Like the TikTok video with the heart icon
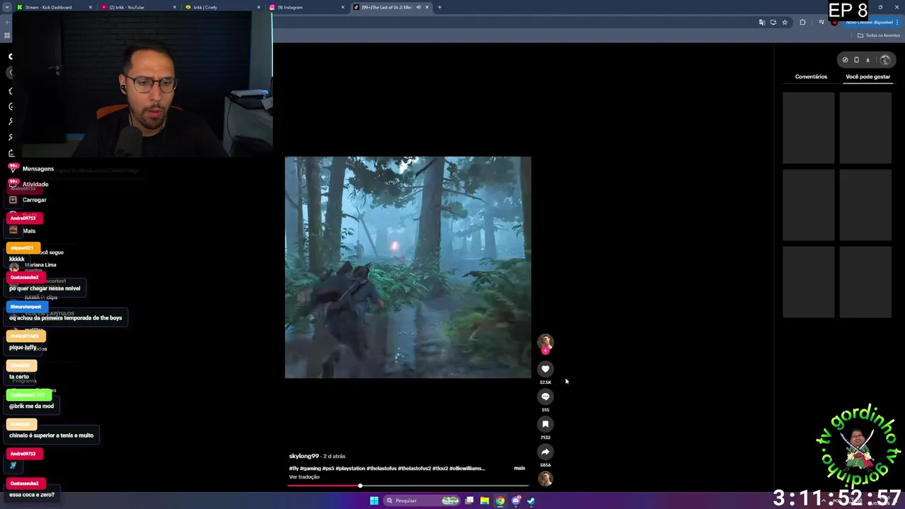Image resolution: width=905 pixels, height=509 pixels. click(545, 369)
